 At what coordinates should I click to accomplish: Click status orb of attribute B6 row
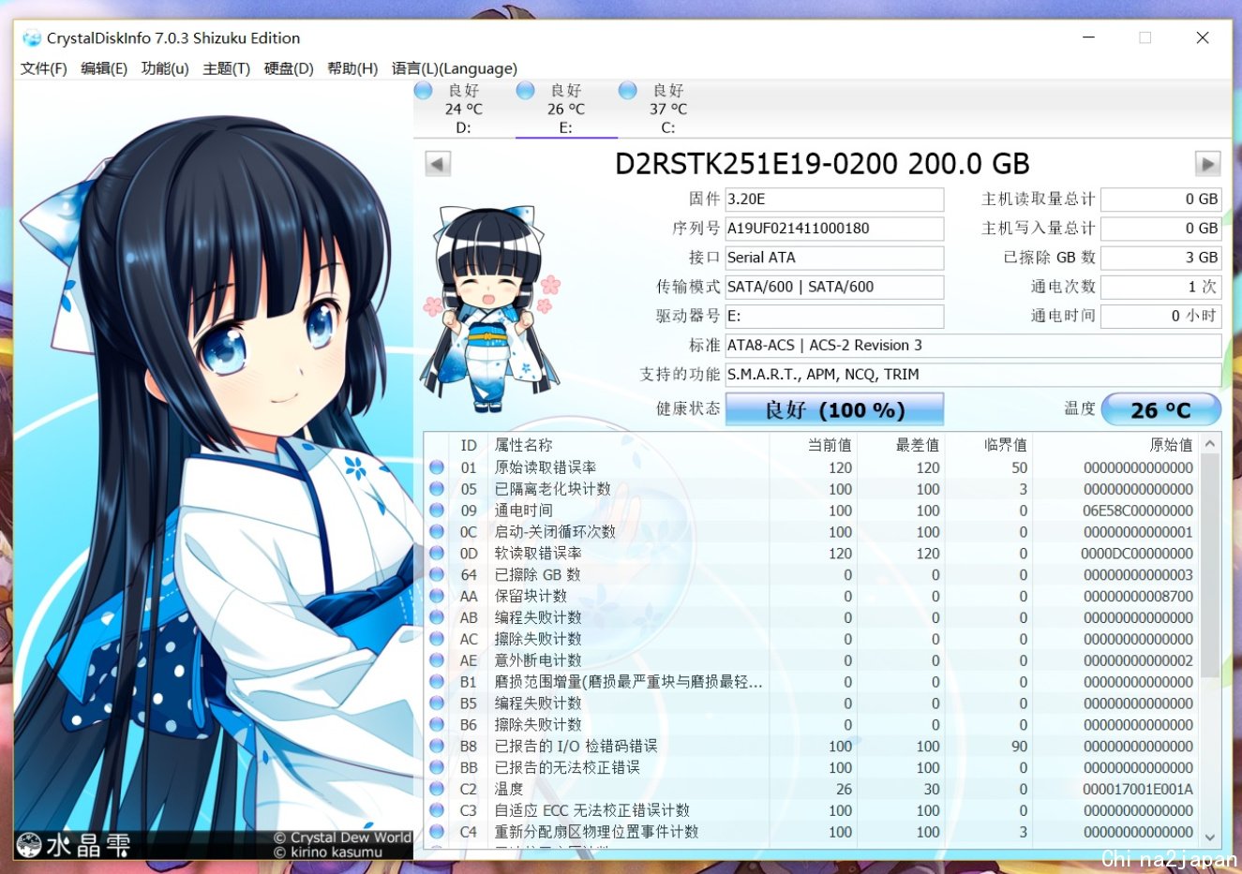(437, 725)
